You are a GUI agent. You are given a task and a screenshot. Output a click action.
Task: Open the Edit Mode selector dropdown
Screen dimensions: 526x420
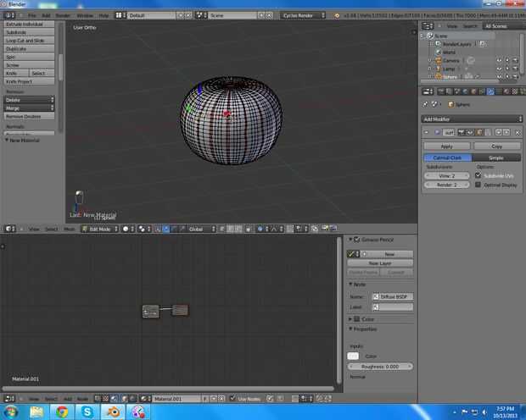tap(100, 229)
